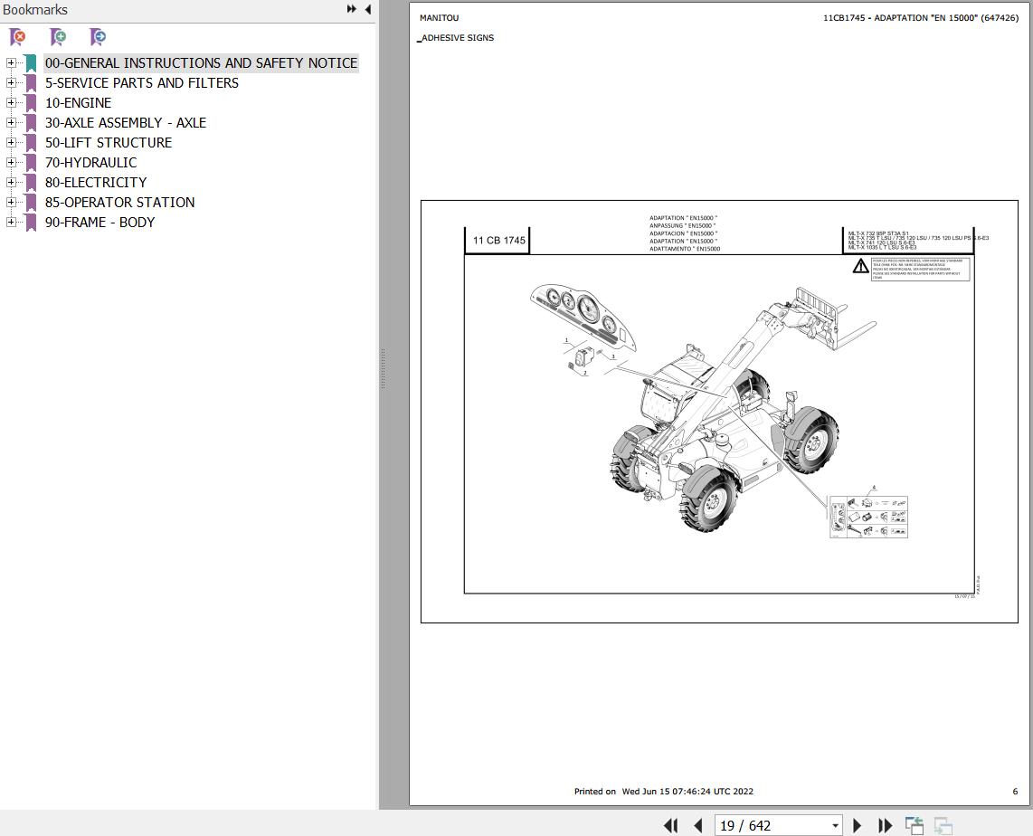Click the previous view icon with green arrow

914,825
